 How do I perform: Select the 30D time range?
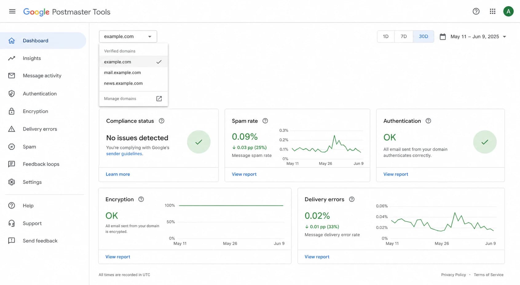click(x=423, y=37)
